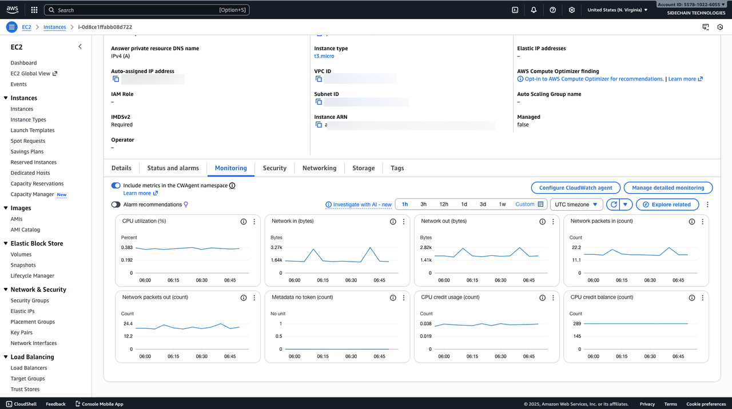Open CloudShell from the footer bar
Screen dimensions: 732x409
tap(21, 404)
